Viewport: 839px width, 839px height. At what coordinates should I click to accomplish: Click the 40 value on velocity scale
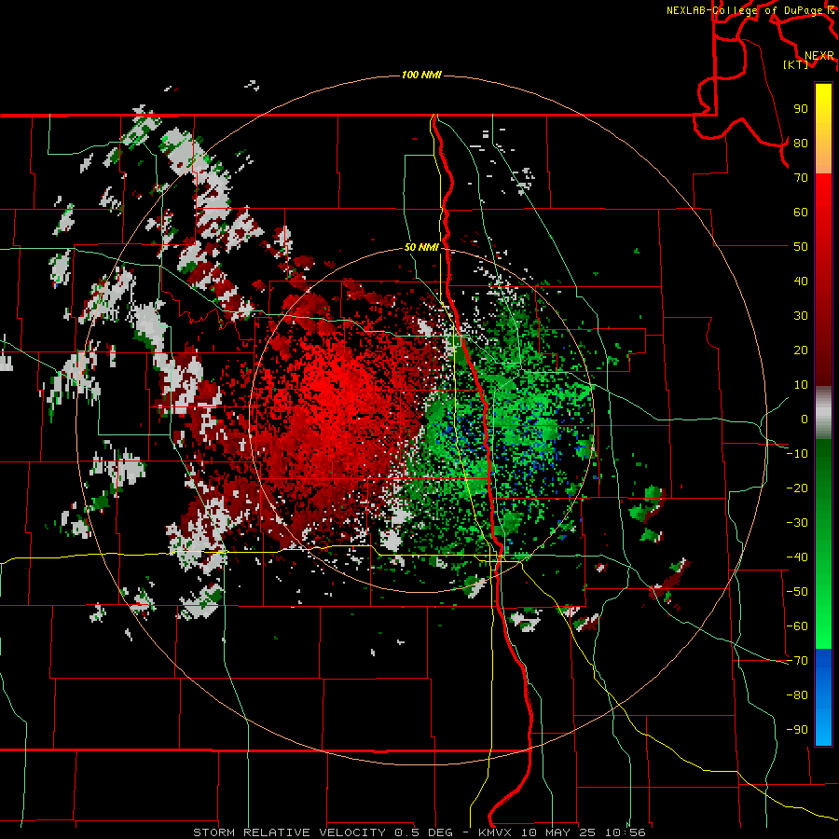point(801,281)
